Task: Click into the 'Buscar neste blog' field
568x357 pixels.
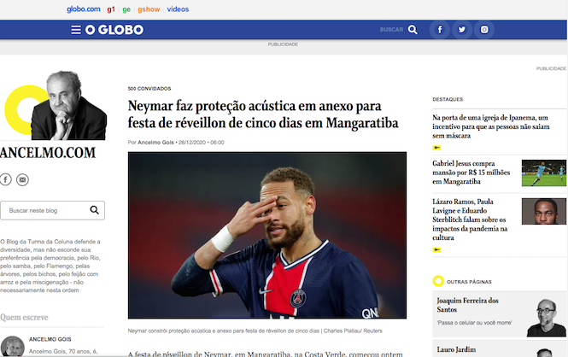Action: (x=52, y=210)
